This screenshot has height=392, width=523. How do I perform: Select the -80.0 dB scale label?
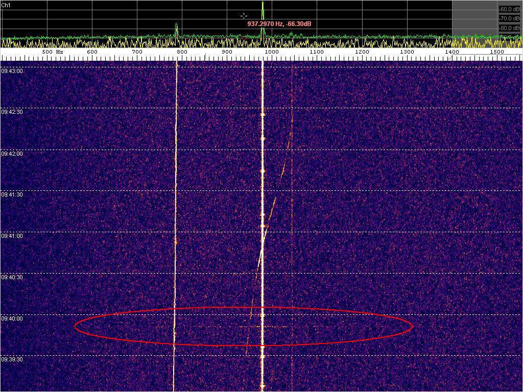click(509, 28)
